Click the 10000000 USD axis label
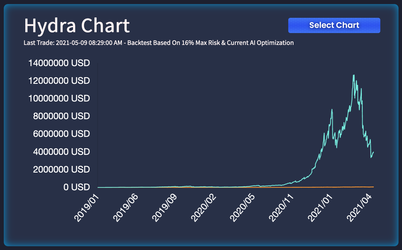Image resolution: width=402 pixels, height=250 pixels. tap(59, 99)
